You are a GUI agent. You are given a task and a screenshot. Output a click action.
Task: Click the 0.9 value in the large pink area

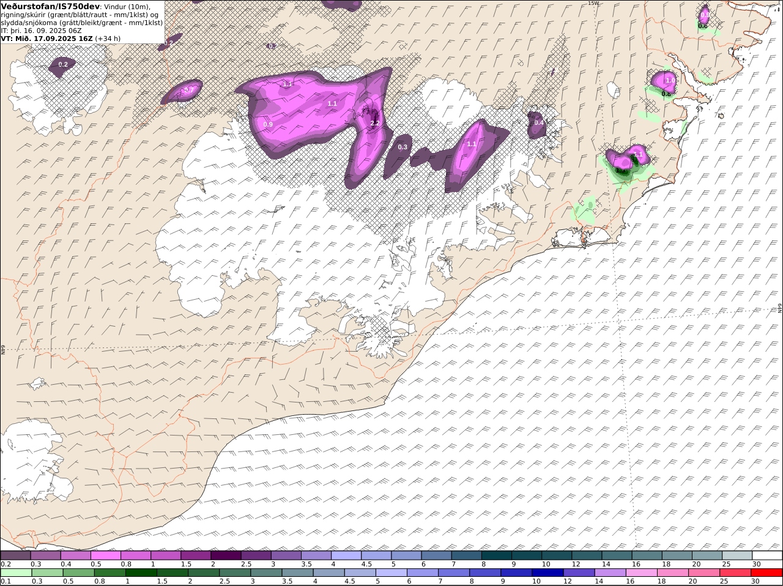tap(268, 124)
